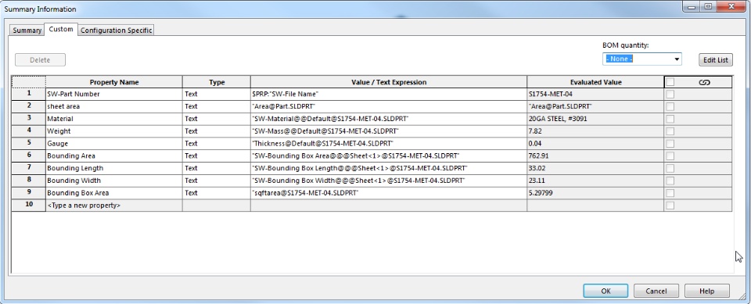751x304 pixels.
Task: Switch to the Summary tab
Action: click(x=27, y=30)
